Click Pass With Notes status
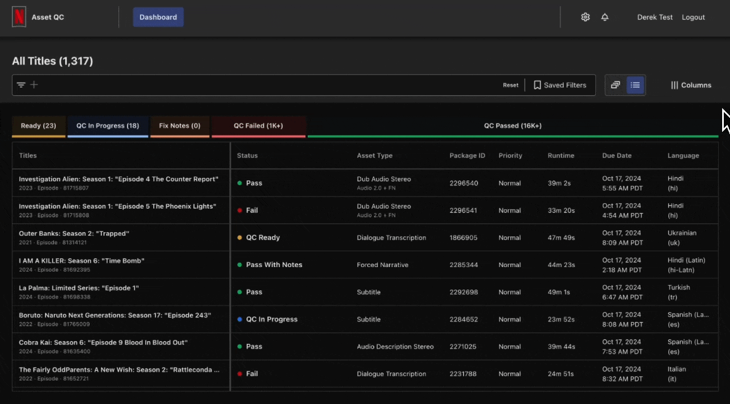 click(270, 265)
